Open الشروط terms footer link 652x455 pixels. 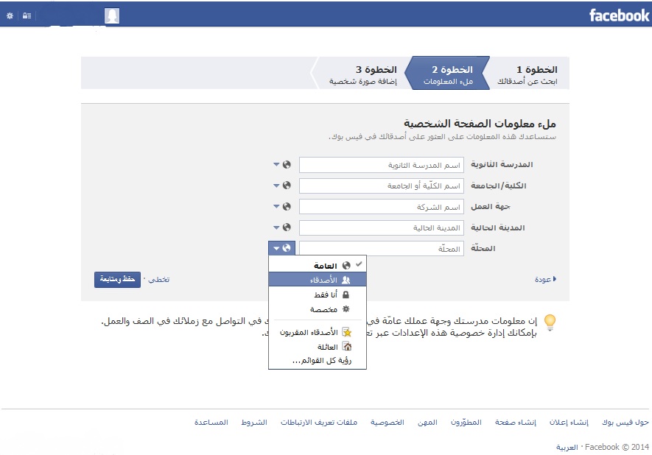[254, 422]
